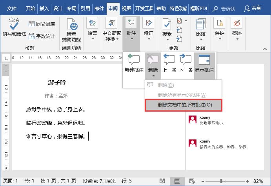Expand the Accept (接受) dropdown arrow
Image resolution: width=271 pixels, height=186 pixels.
[167, 40]
